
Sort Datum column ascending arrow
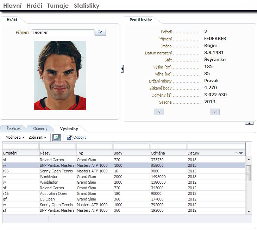(236, 153)
